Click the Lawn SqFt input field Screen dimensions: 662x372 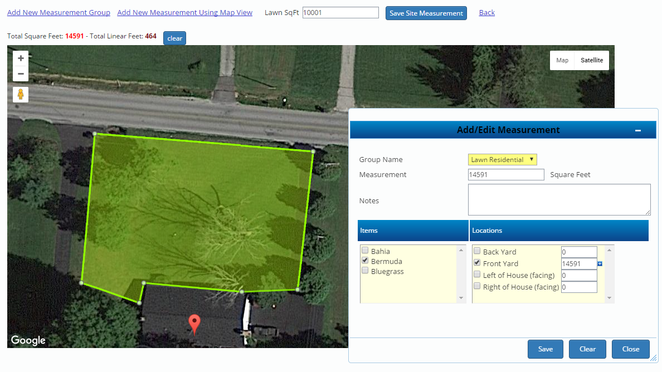click(x=340, y=13)
